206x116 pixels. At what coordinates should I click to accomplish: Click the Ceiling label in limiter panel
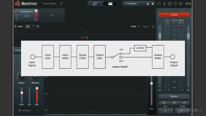(x=174, y=20)
